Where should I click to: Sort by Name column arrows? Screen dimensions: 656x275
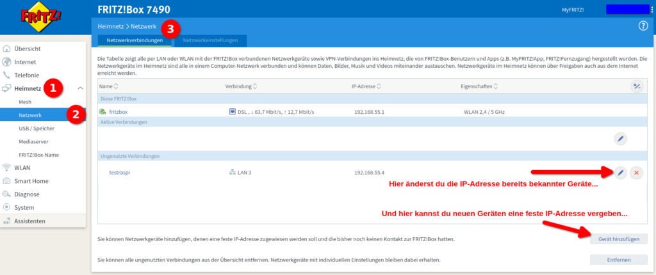point(116,86)
